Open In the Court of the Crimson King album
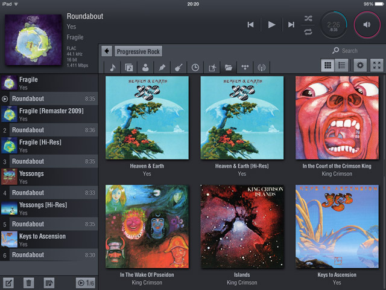Viewport: 386px width, 290px height. tap(337, 118)
